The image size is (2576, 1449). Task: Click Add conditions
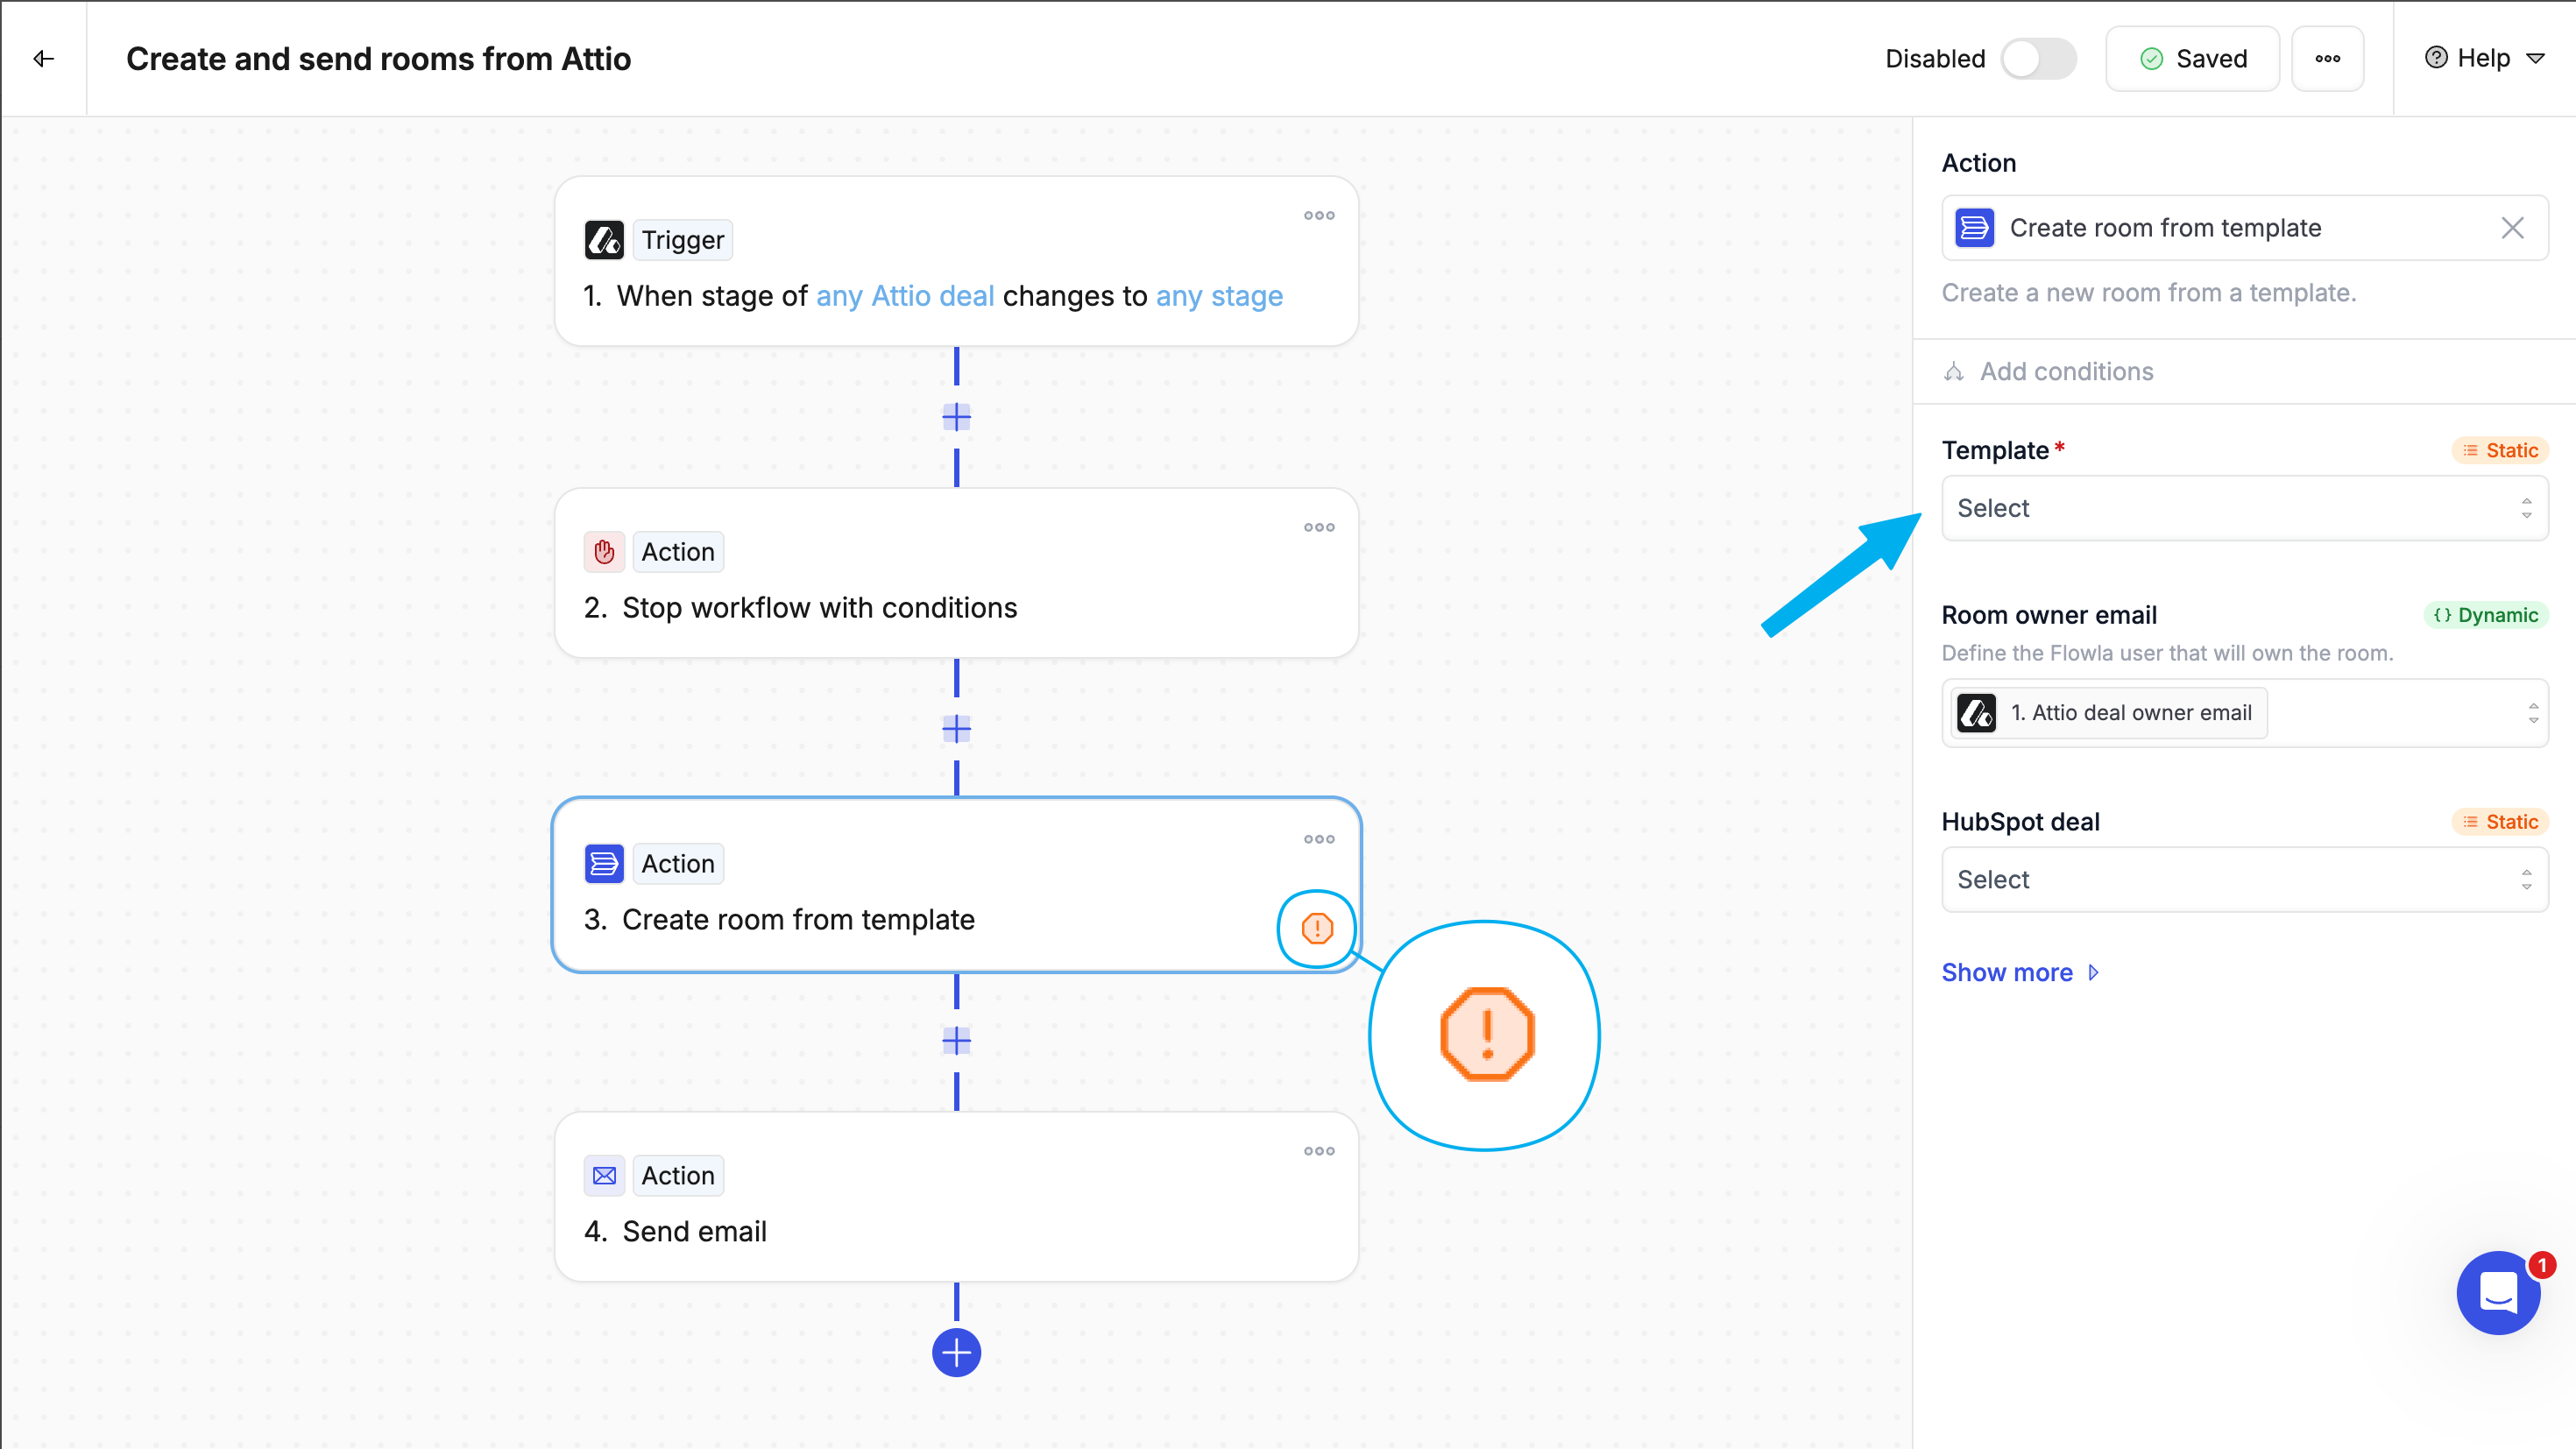(x=2066, y=372)
